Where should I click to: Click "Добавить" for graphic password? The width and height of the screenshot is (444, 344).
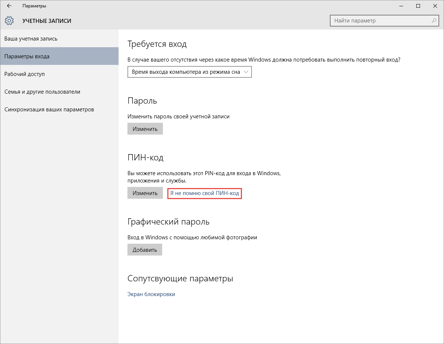pyautogui.click(x=145, y=250)
